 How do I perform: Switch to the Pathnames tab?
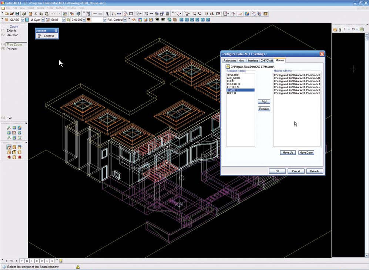click(229, 60)
